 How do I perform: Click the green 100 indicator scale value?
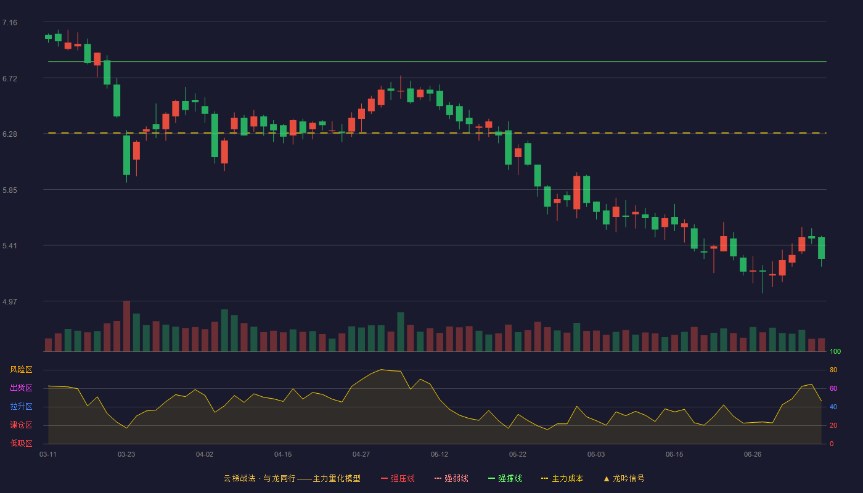pos(835,351)
